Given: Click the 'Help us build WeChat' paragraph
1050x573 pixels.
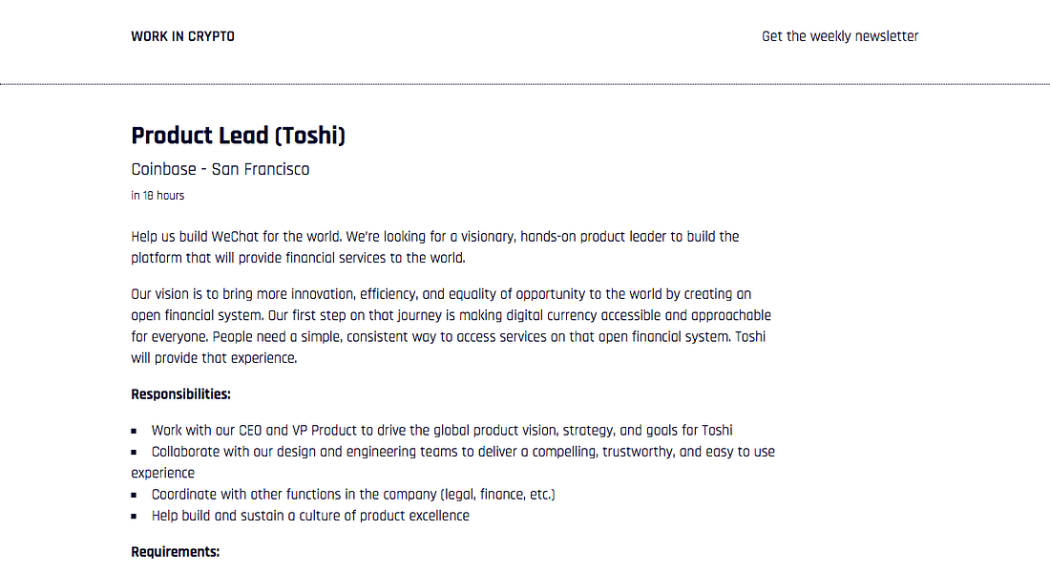Looking at the screenshot, I should pos(434,246).
